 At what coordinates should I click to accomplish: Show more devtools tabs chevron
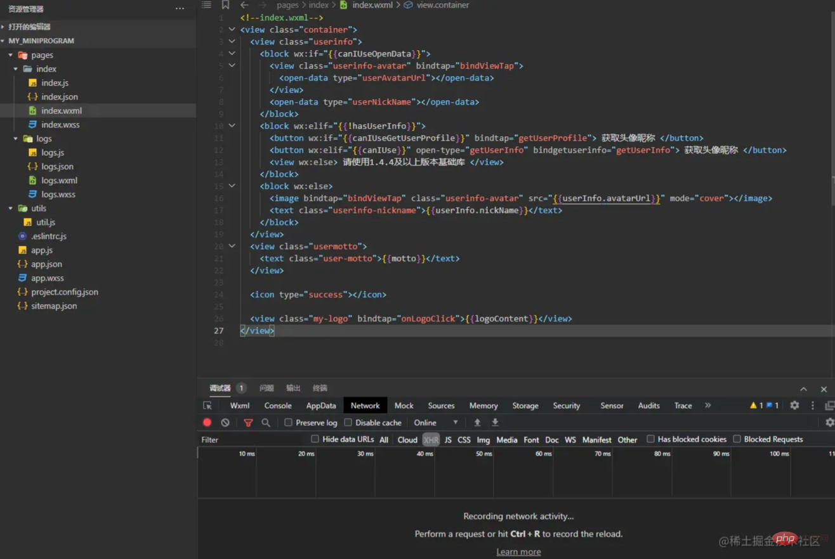[x=708, y=406]
